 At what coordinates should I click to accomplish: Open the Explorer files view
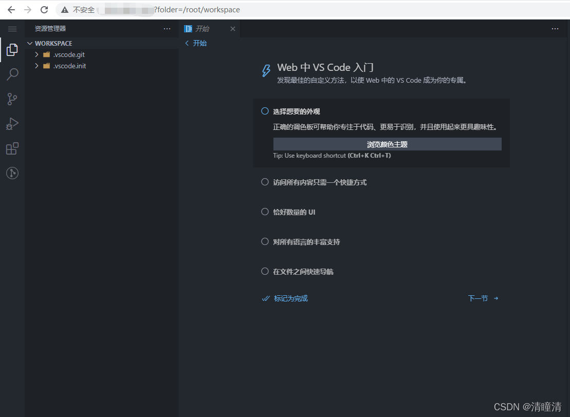[x=12, y=49]
